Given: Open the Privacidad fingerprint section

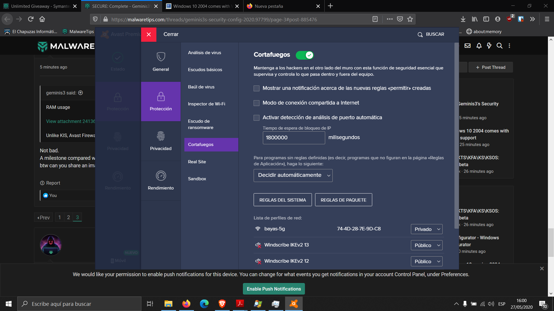Looking at the screenshot, I should click(x=161, y=141).
